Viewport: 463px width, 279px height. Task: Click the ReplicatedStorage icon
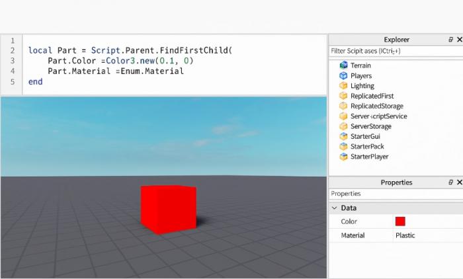coord(343,106)
